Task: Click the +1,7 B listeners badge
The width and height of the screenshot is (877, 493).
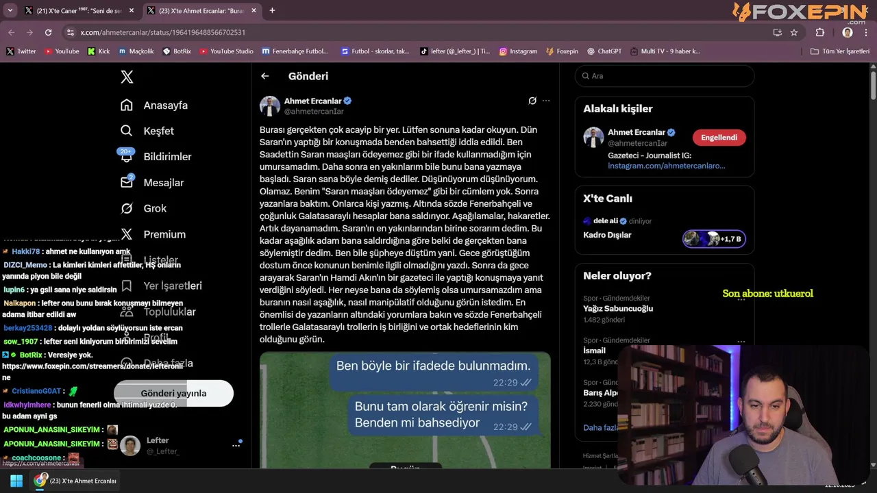Action: click(714, 239)
